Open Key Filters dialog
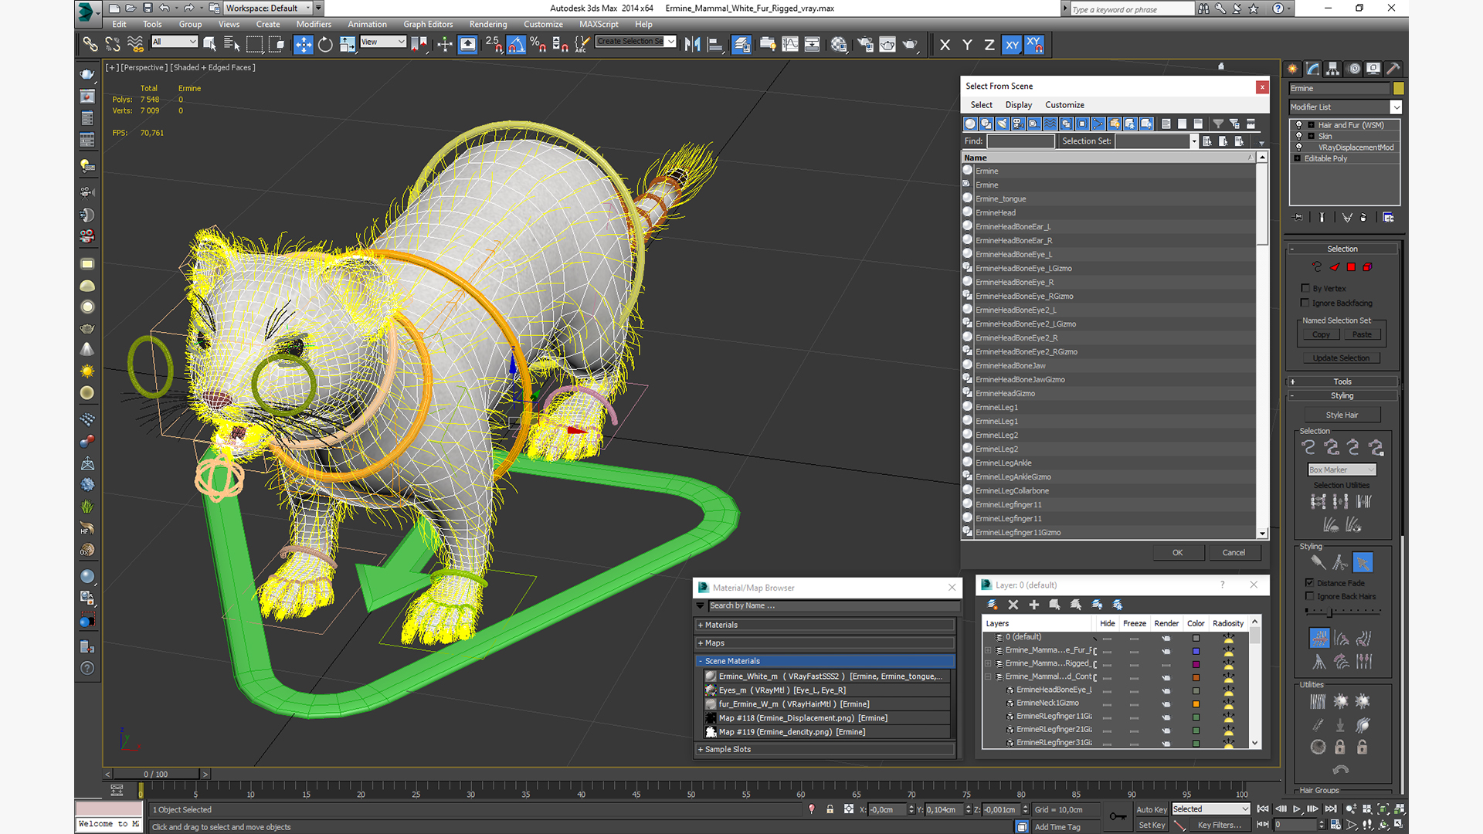The height and width of the screenshot is (834, 1483). pos(1220,825)
